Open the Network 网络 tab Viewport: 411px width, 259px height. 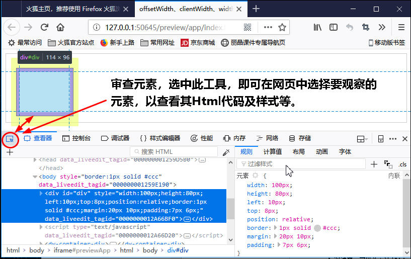[267, 138]
